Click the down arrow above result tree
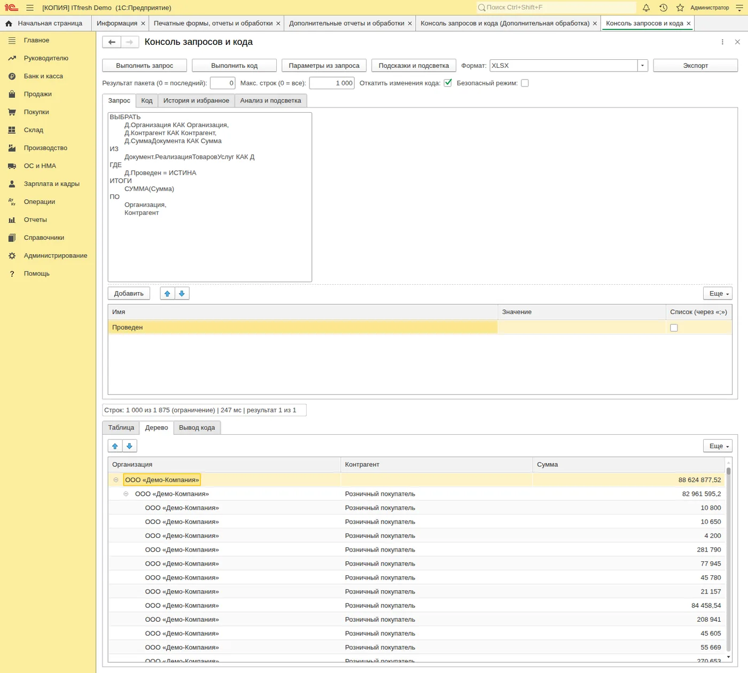 [130, 446]
